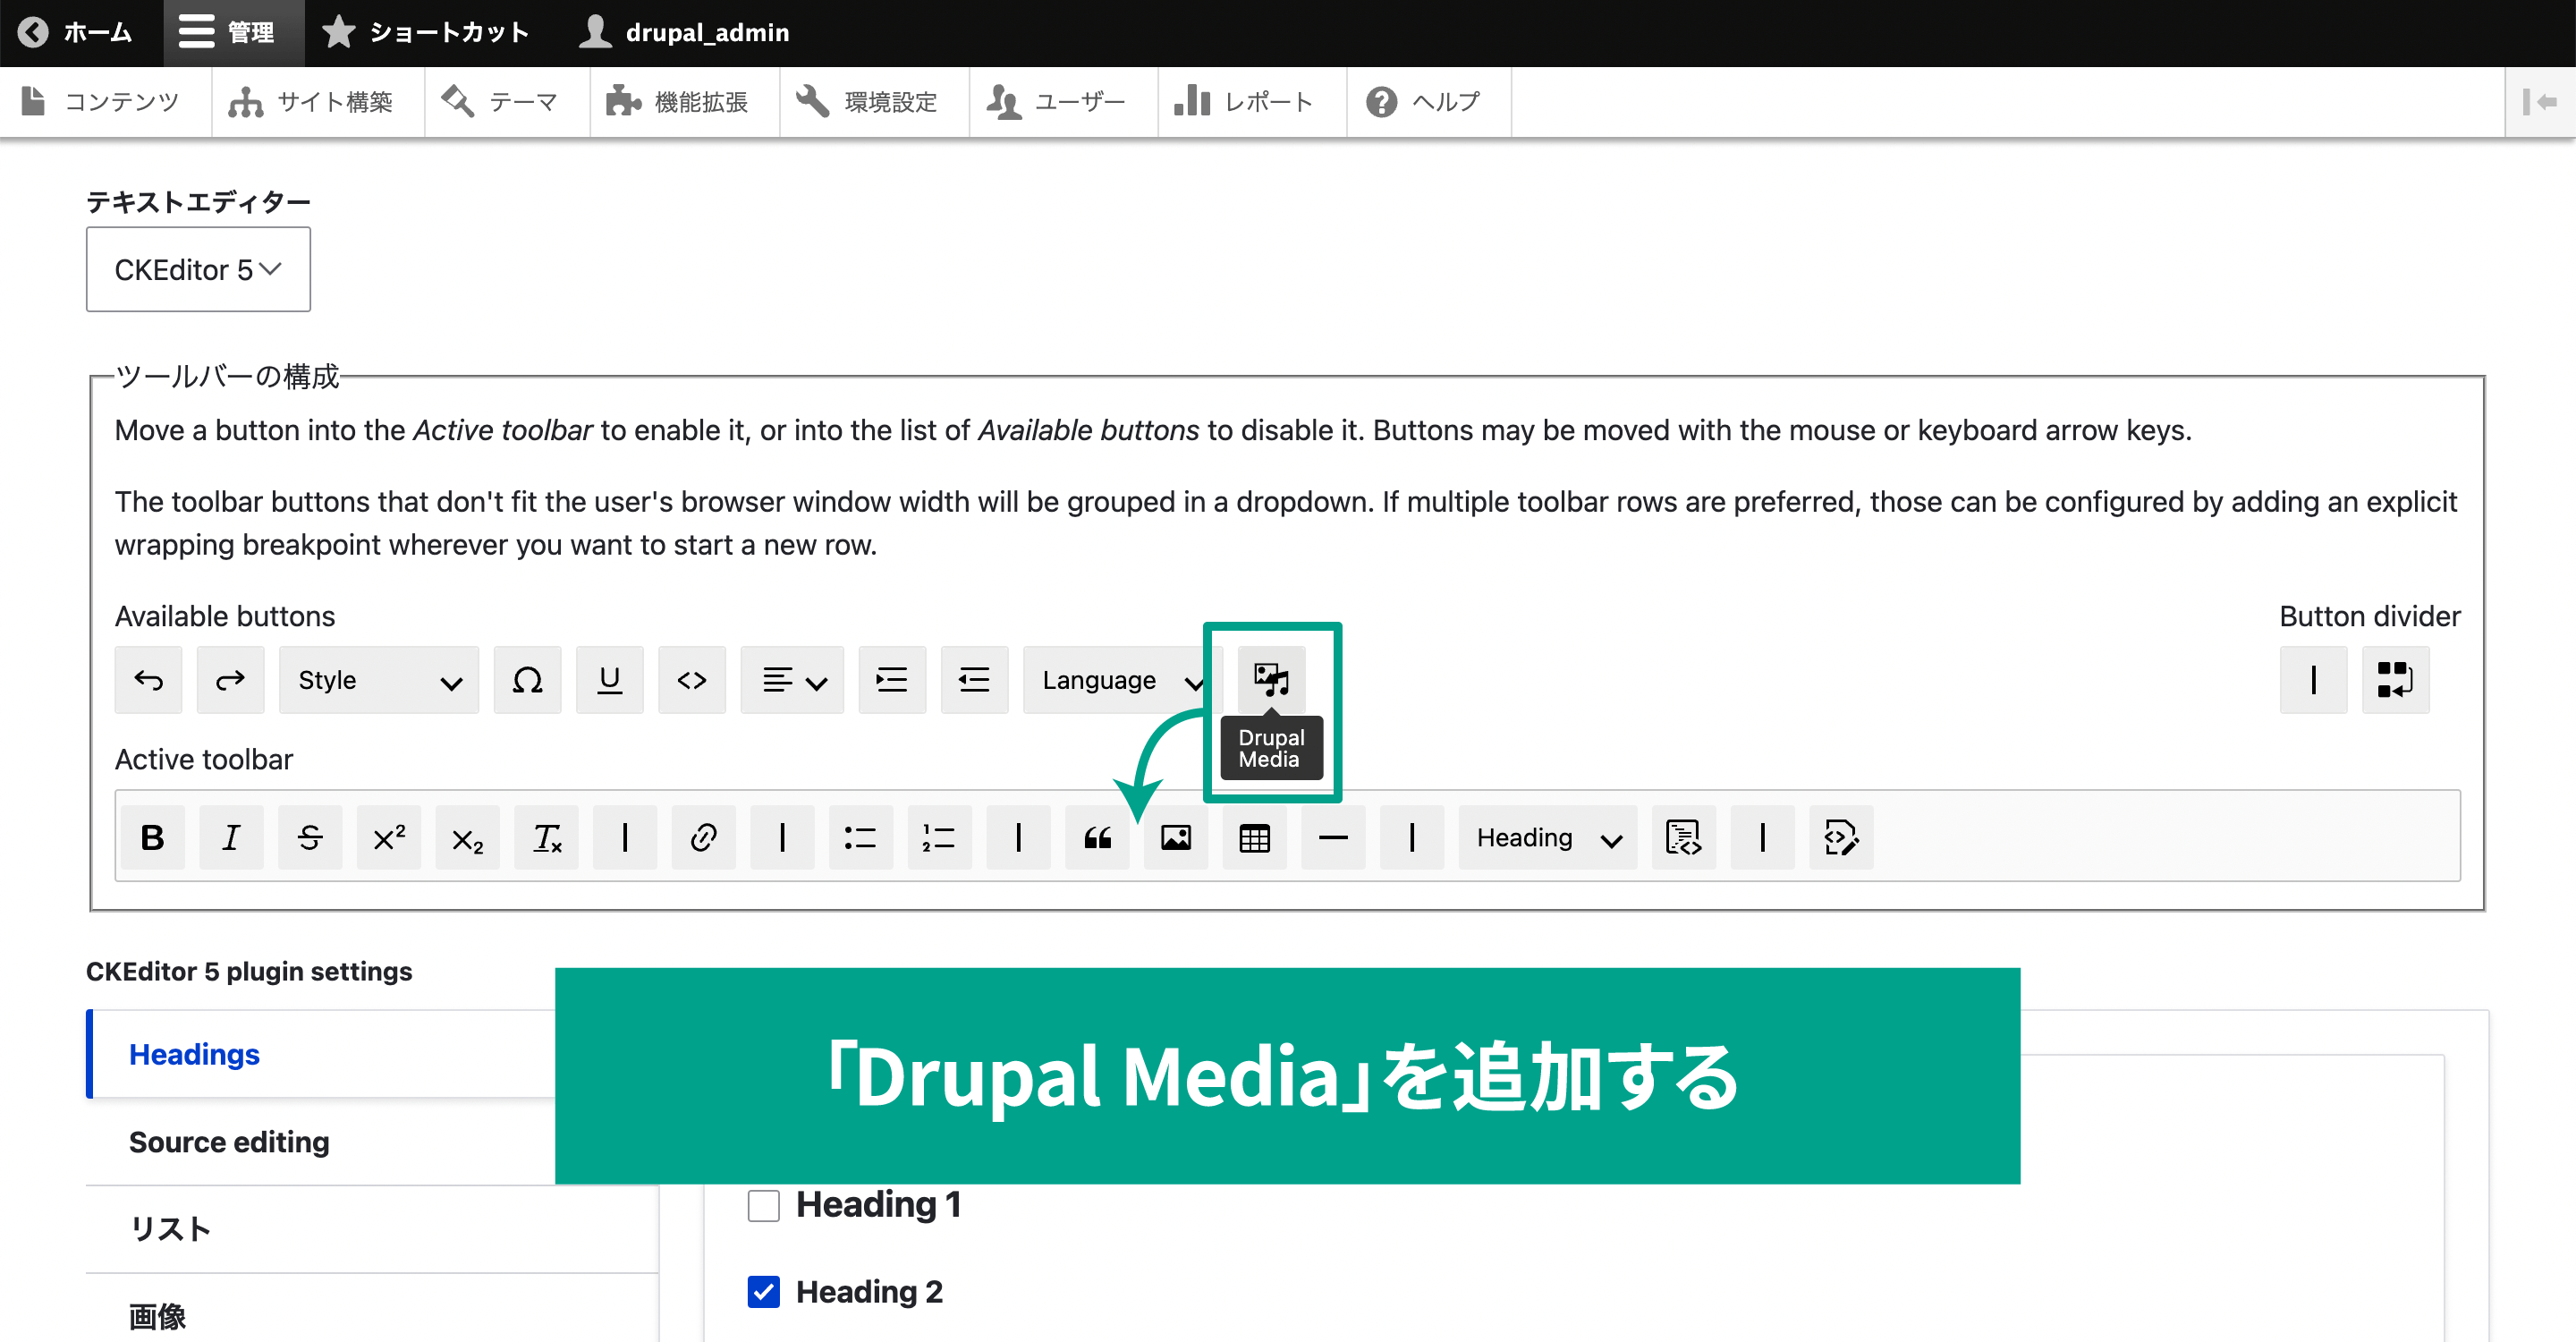Click the Code block button

coord(1684,837)
